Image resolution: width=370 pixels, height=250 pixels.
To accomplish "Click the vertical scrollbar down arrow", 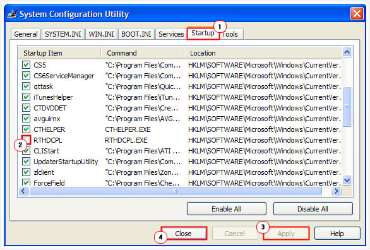I will point(347,181).
